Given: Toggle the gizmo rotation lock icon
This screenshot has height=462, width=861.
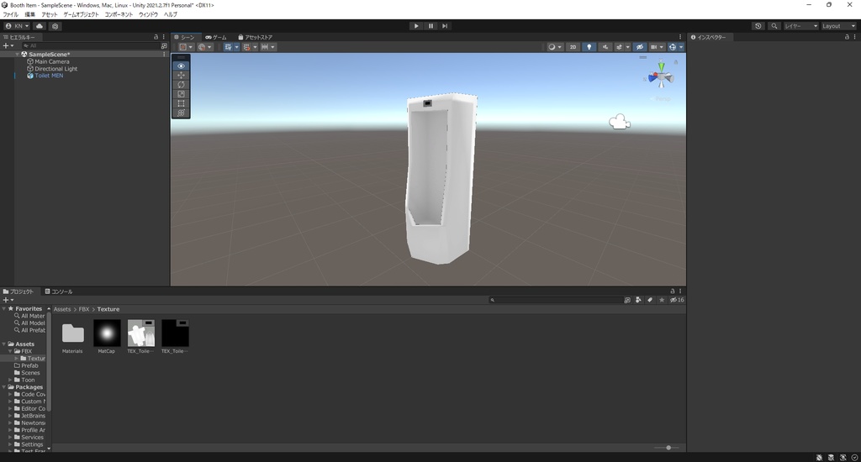Looking at the screenshot, I should 675,62.
